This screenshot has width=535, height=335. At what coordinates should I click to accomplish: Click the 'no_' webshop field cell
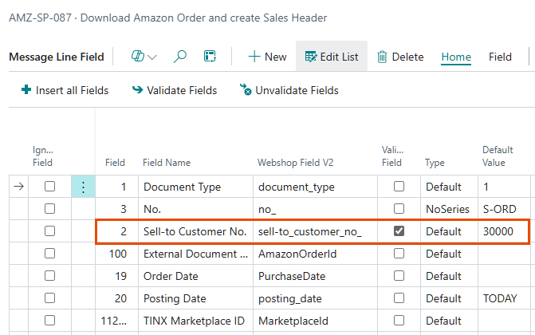(x=315, y=209)
